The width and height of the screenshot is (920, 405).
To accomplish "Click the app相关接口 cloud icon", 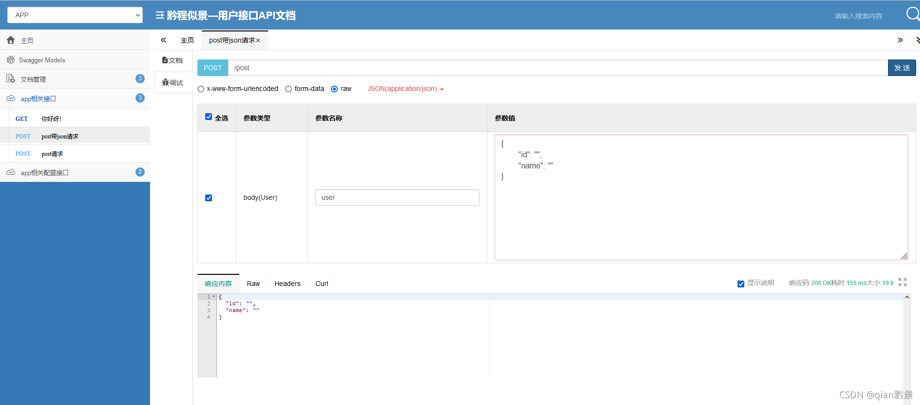I will (x=11, y=98).
